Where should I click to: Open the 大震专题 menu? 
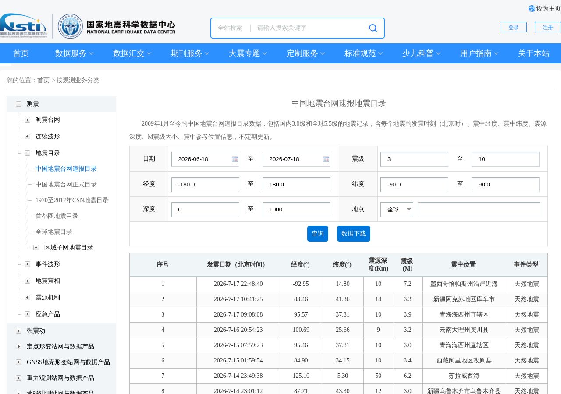(x=248, y=53)
